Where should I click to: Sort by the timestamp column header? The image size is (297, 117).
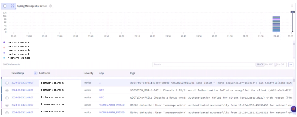[17, 73]
